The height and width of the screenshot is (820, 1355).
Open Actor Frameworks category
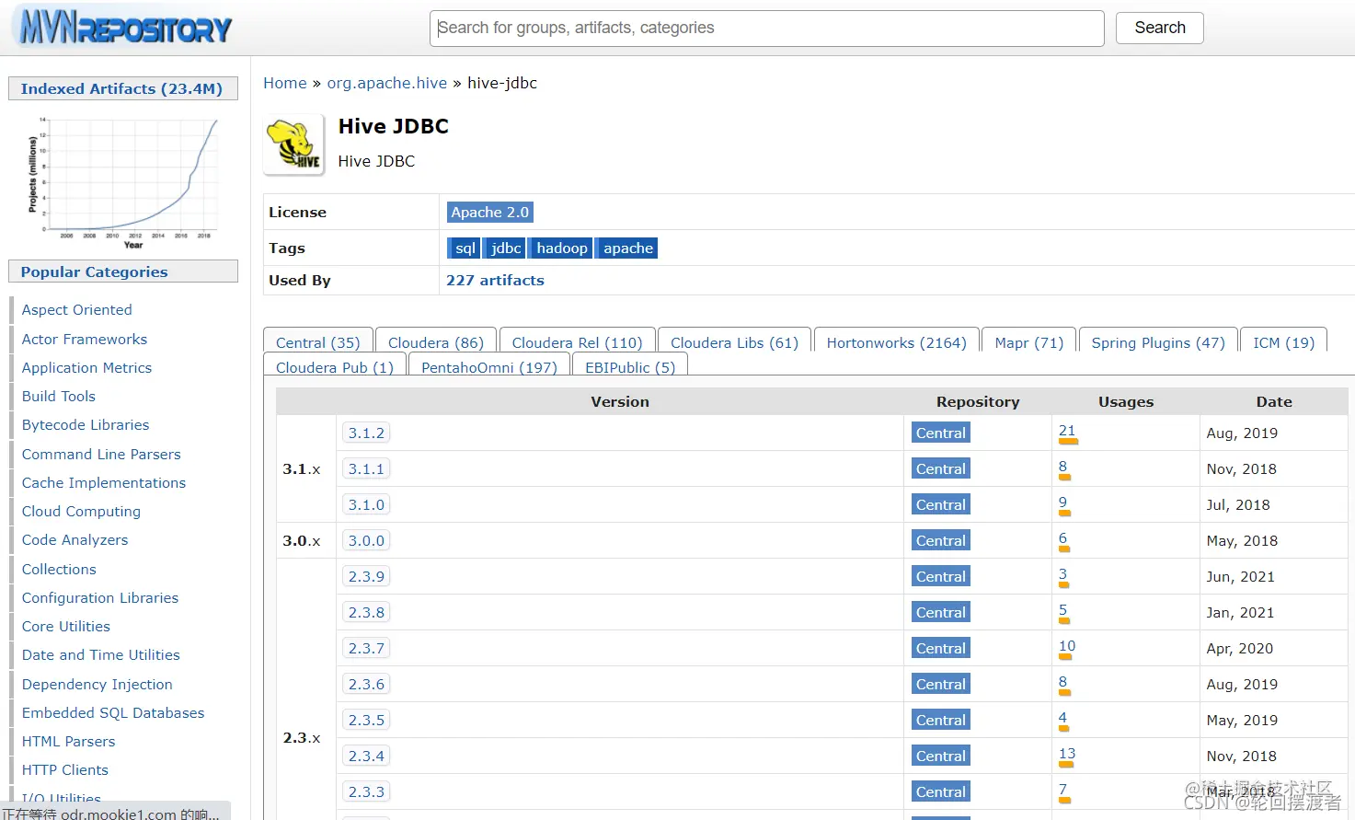tap(85, 339)
